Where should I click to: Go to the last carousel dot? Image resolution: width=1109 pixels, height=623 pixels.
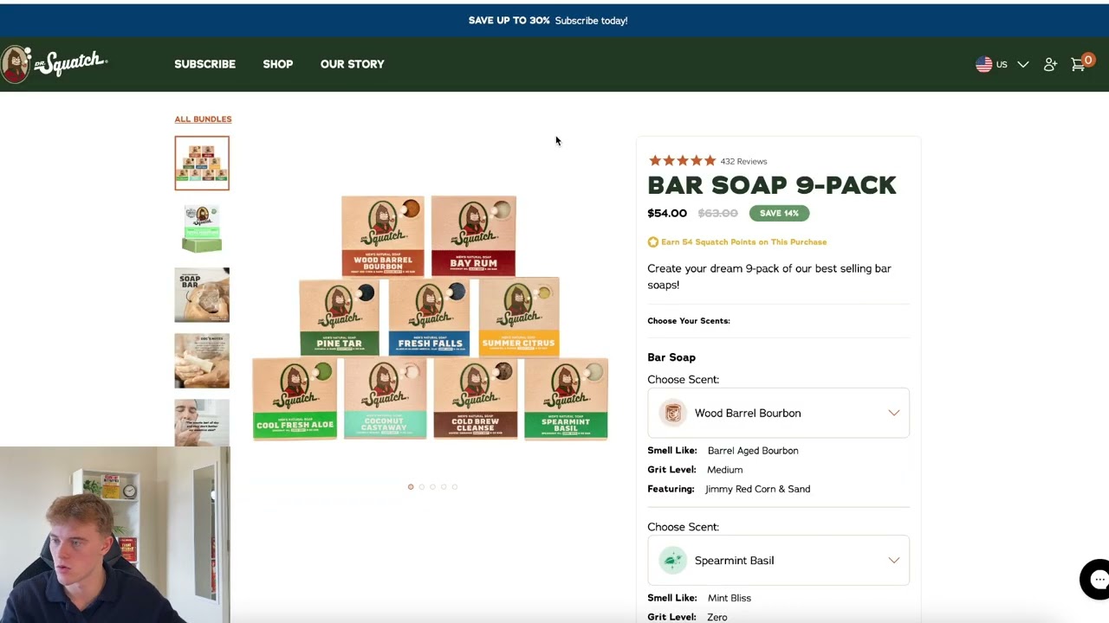pos(454,486)
